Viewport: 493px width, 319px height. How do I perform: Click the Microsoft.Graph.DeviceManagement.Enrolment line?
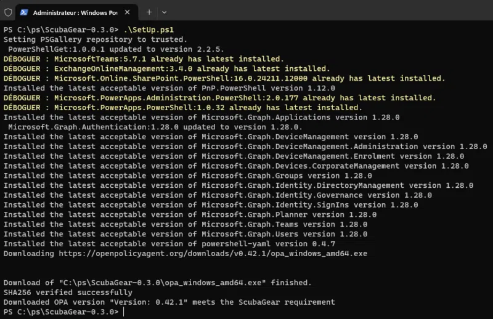pyautogui.click(x=234, y=156)
